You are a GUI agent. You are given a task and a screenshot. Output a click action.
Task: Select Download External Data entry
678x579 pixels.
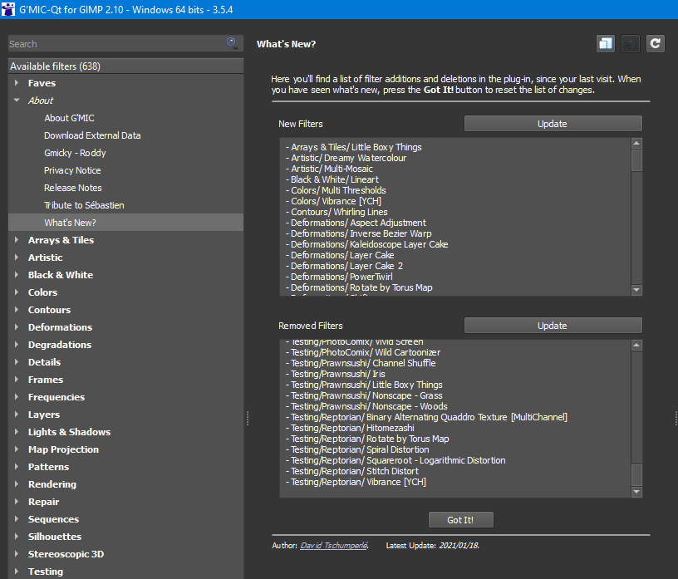[92, 135]
